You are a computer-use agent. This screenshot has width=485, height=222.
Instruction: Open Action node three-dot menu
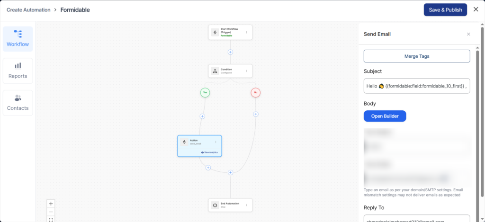(216, 142)
